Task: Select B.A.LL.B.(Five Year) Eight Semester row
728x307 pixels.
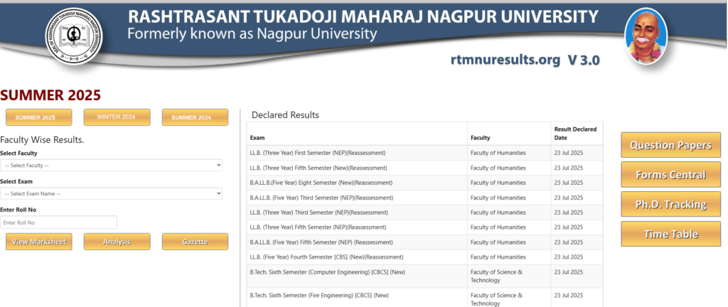Action: coord(424,182)
